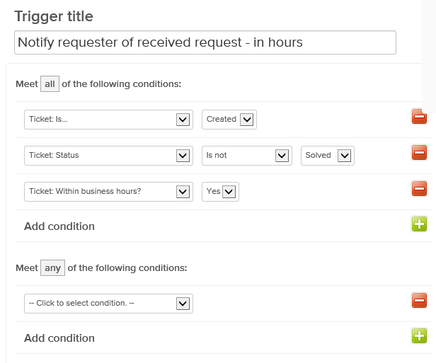The height and width of the screenshot is (363, 436).
Task: Open the 'Solved' status value dropdown
Action: click(328, 156)
